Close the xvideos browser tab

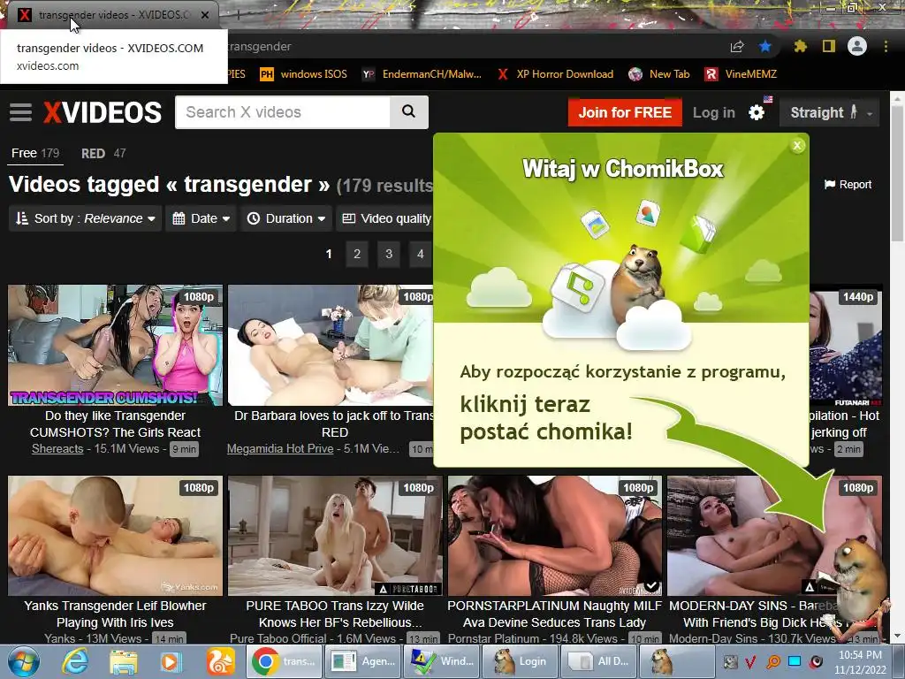[205, 15]
